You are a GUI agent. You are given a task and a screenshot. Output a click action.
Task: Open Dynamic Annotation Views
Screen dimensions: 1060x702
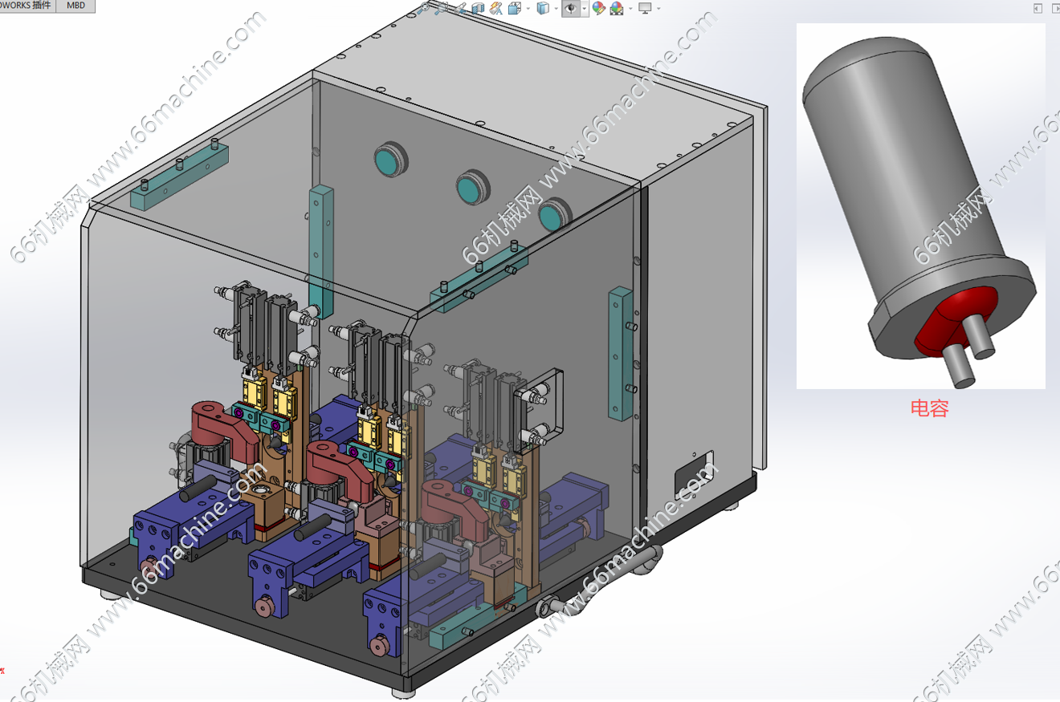pos(496,8)
